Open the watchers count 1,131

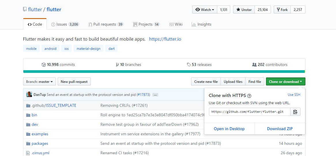coord(224,9)
